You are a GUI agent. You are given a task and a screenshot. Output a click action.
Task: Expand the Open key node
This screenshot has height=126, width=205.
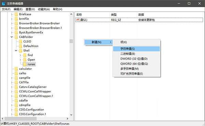[20, 60]
